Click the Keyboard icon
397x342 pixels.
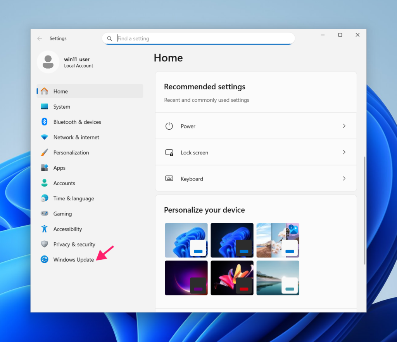[169, 179]
